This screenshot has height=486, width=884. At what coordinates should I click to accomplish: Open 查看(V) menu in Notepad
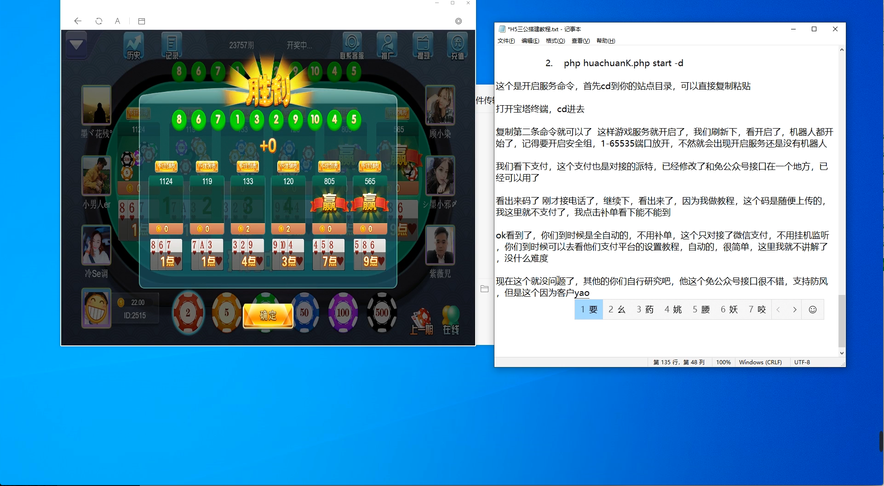pyautogui.click(x=580, y=41)
